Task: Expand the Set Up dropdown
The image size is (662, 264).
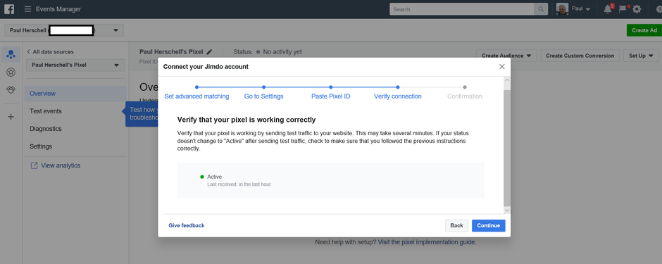Action: click(641, 56)
